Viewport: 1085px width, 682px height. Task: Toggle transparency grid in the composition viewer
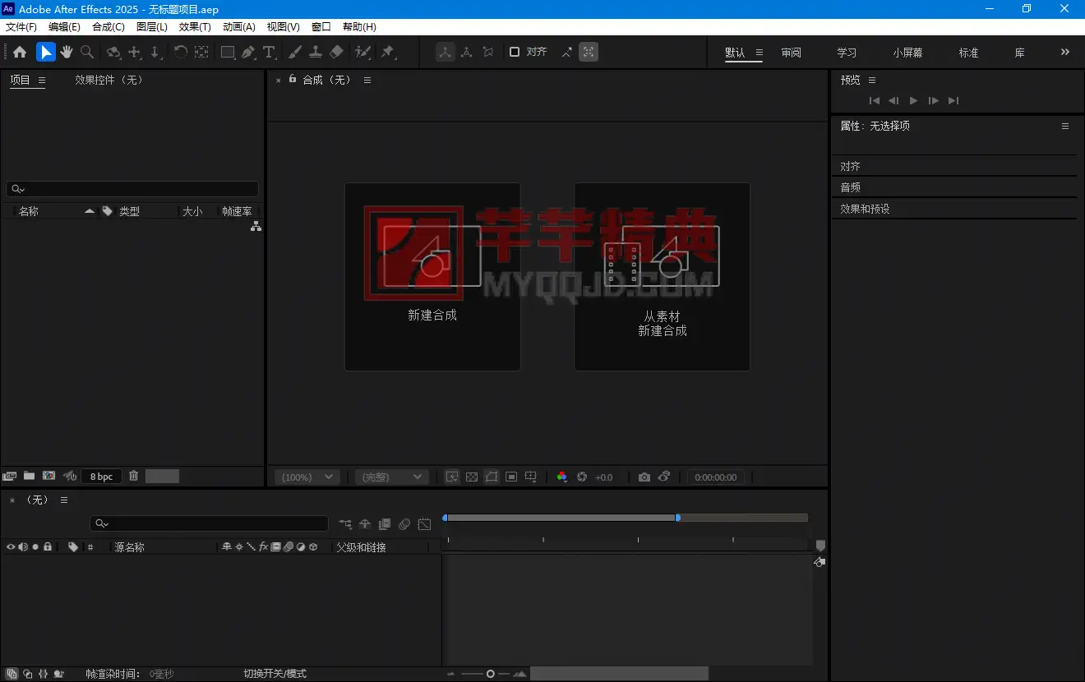pyautogui.click(x=472, y=477)
